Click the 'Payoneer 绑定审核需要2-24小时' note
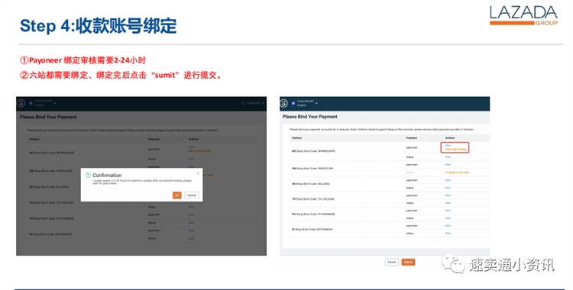The height and width of the screenshot is (290, 573). coord(83,60)
